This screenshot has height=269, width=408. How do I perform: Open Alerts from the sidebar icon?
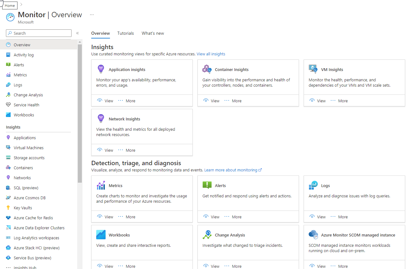pyautogui.click(x=7, y=64)
